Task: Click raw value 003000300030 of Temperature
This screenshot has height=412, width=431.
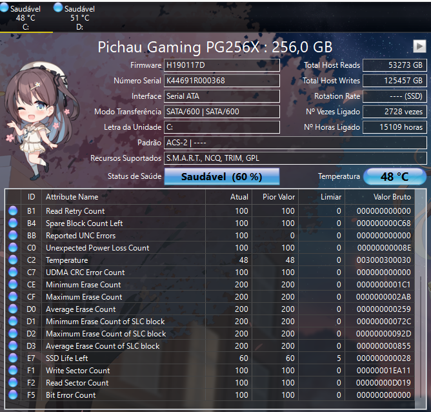Action: (383, 260)
